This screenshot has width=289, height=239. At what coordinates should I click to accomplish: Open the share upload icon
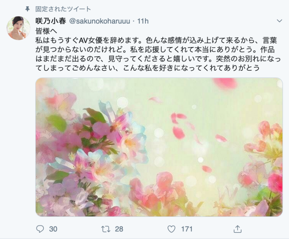237,229
